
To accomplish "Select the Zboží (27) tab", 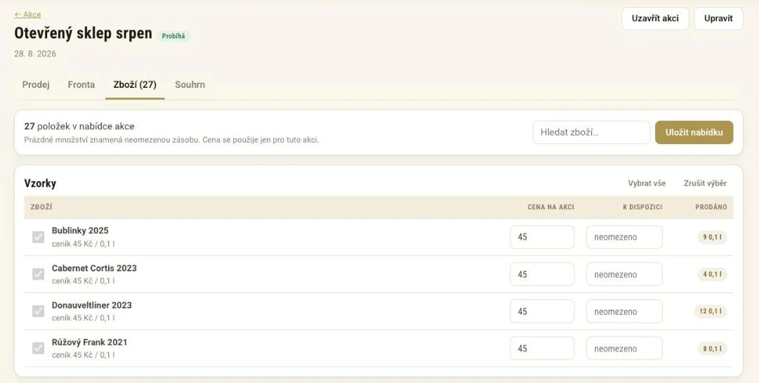I will coord(135,85).
